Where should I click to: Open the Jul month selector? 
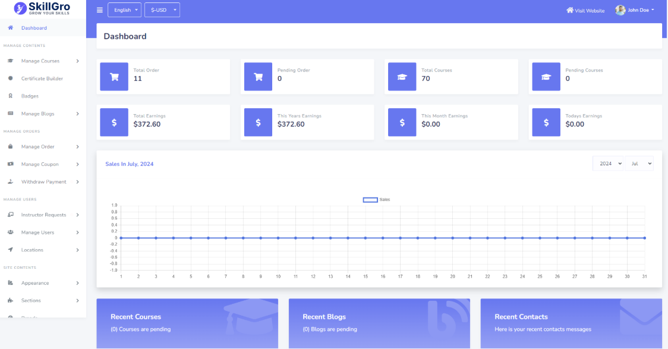(x=639, y=164)
